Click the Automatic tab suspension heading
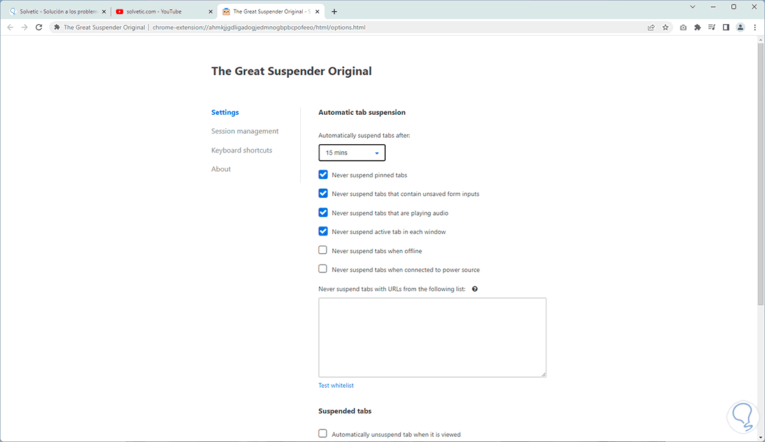The width and height of the screenshot is (765, 442). [361, 112]
